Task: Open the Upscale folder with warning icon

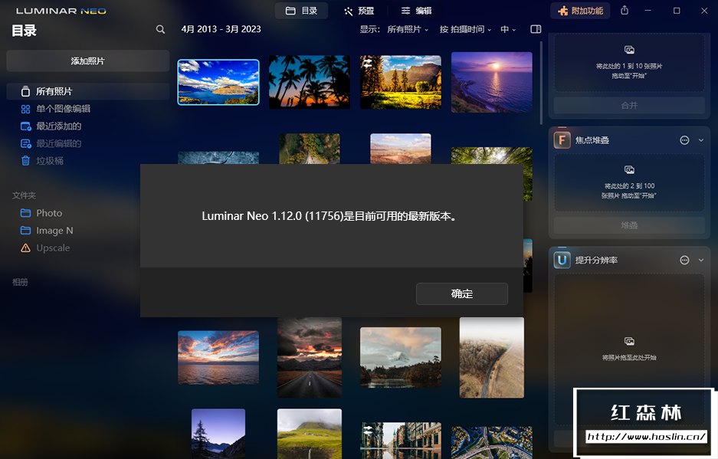Action: click(x=45, y=248)
